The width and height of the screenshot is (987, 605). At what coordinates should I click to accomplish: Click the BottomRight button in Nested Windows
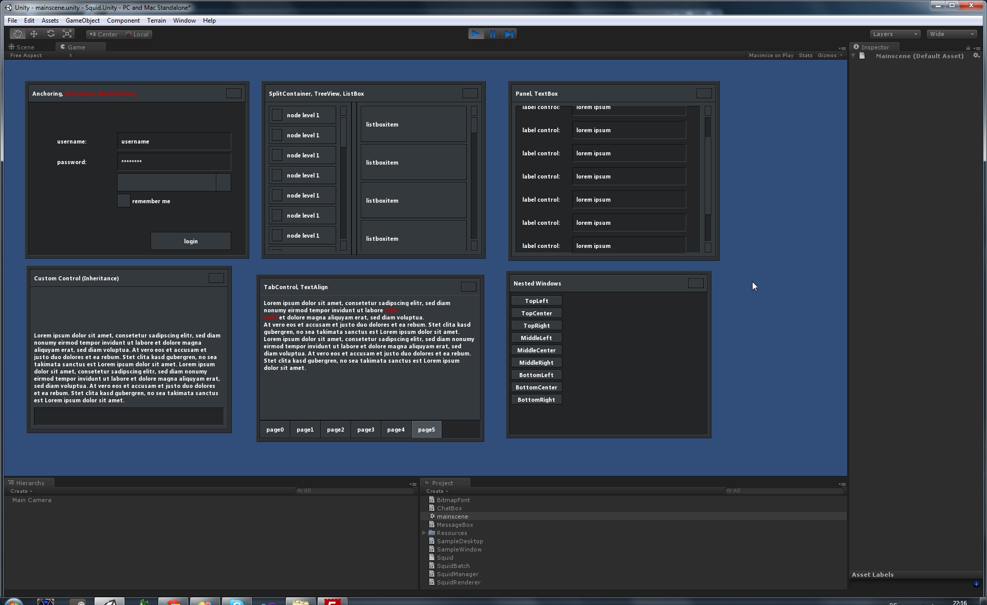point(536,399)
